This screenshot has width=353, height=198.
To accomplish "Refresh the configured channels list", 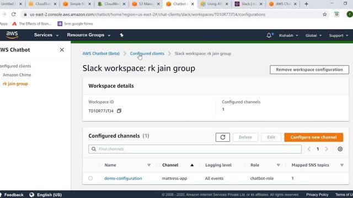I will (223, 137).
